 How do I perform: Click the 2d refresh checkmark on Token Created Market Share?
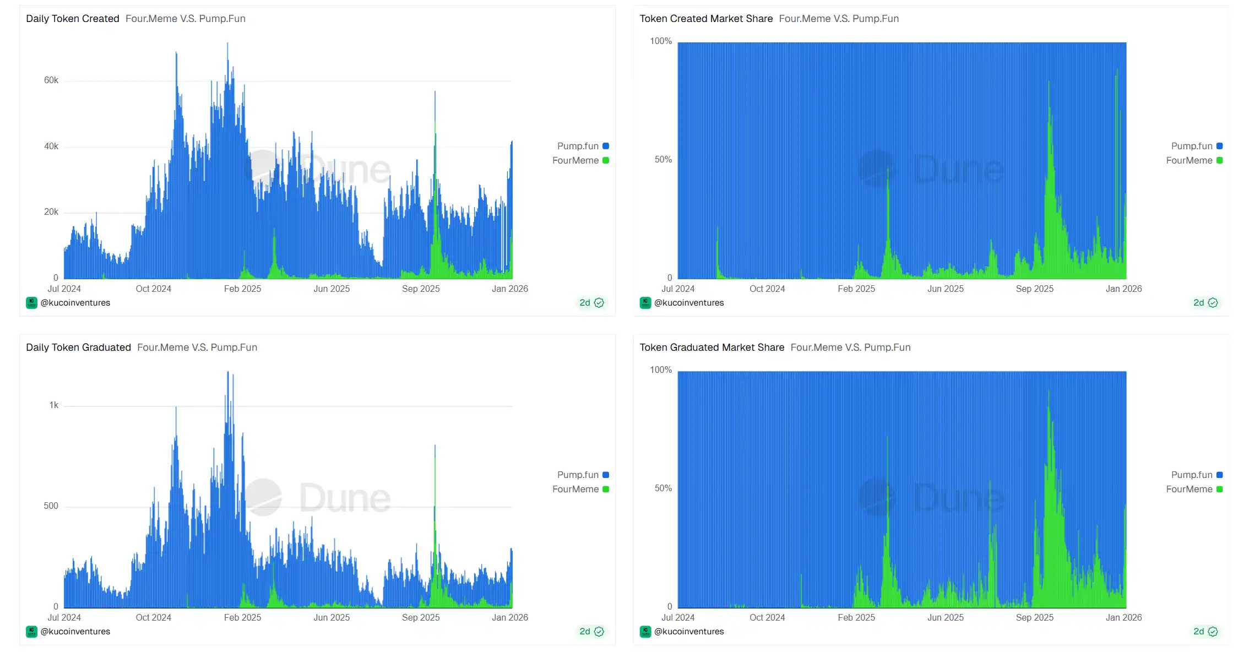(1213, 303)
